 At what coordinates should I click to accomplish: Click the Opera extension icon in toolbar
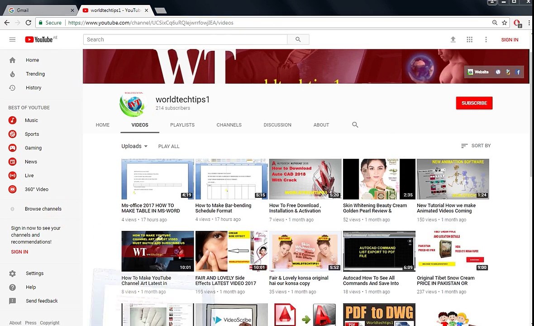[517, 23]
